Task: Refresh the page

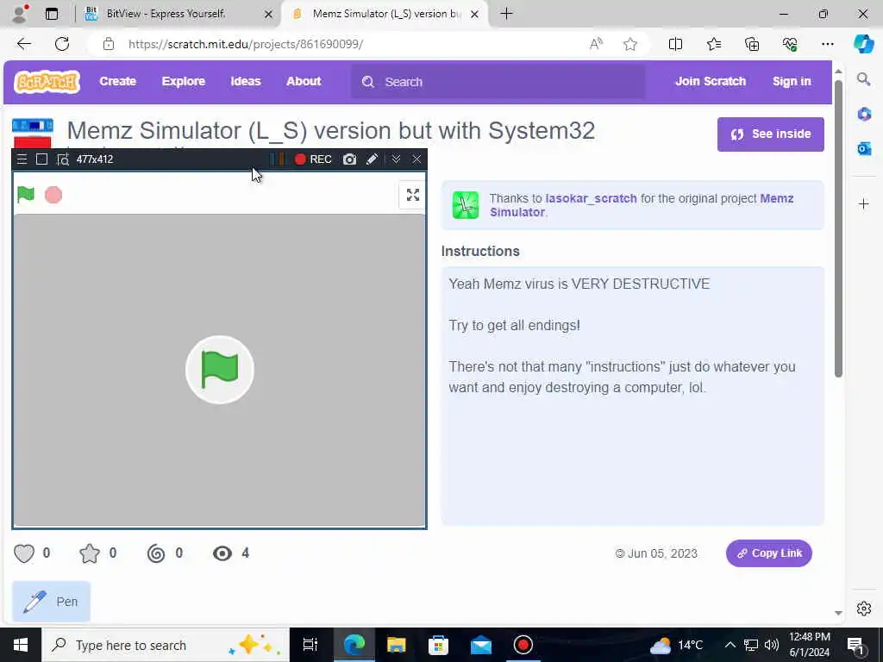Action: coord(62,44)
